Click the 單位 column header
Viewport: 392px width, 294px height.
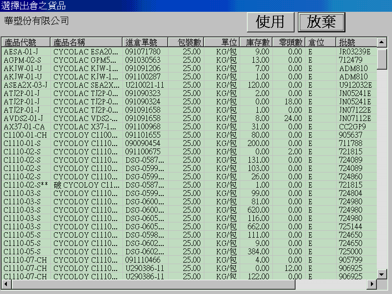point(222,42)
